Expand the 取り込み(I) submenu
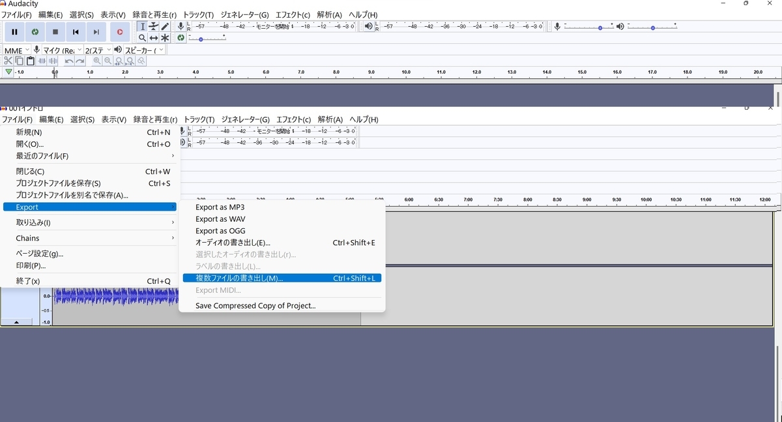782x422 pixels. (x=90, y=222)
